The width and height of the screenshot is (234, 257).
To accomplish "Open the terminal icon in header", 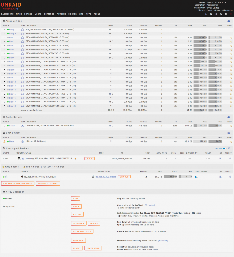I will (206, 14).
